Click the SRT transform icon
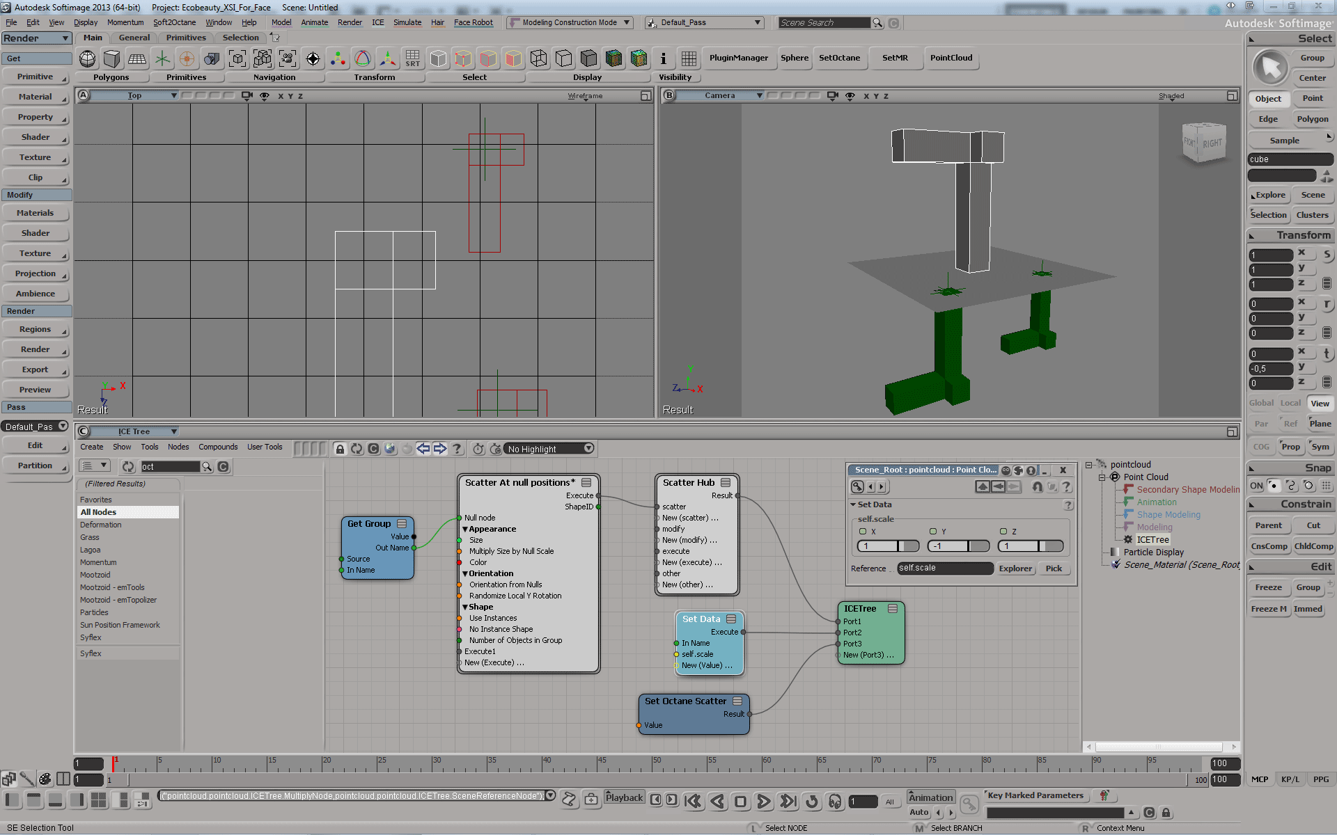 click(412, 58)
